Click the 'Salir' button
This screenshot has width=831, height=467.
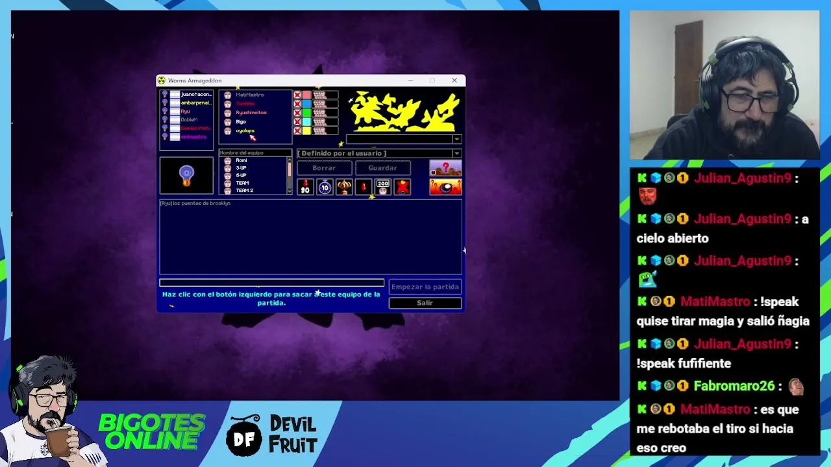click(425, 303)
